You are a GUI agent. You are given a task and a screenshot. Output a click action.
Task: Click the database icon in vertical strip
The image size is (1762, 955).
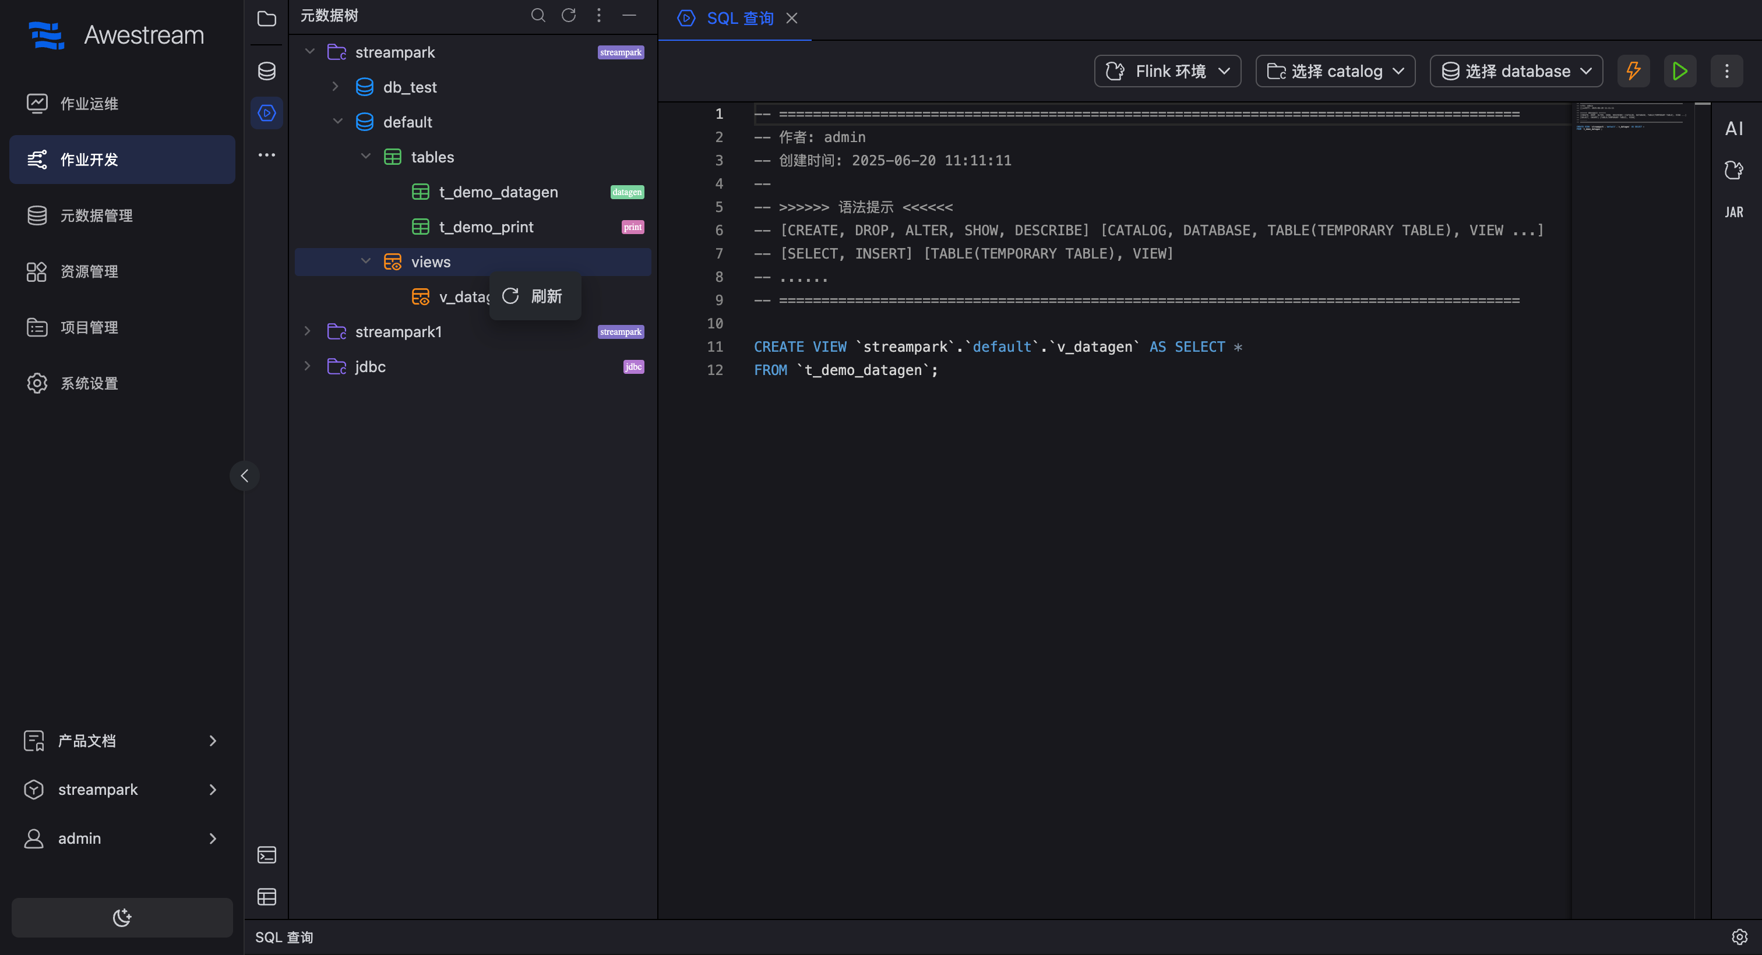pyautogui.click(x=267, y=71)
